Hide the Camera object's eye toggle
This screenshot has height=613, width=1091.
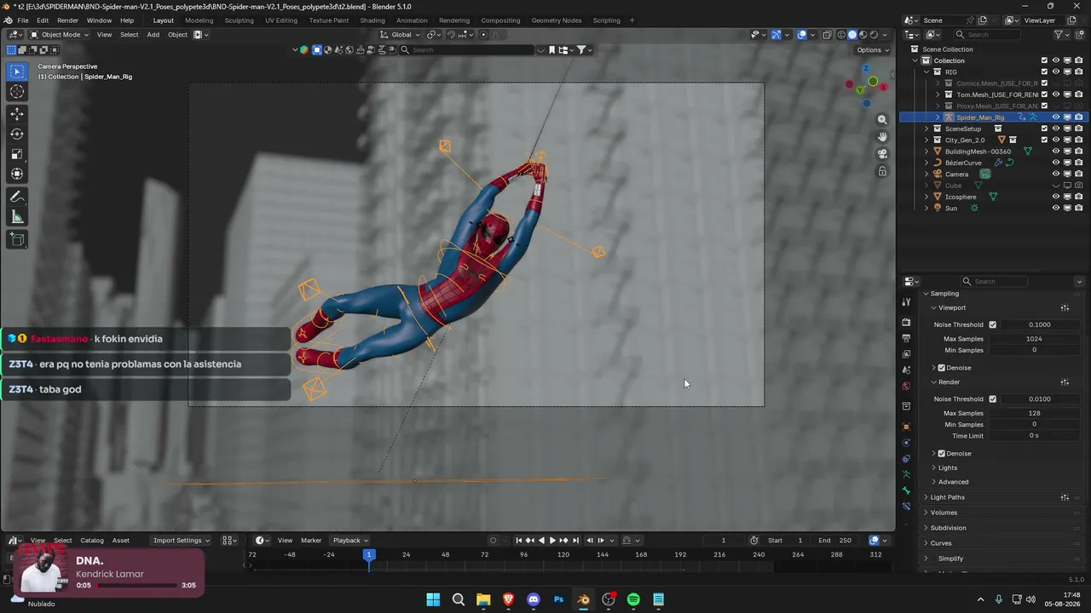tap(1055, 175)
